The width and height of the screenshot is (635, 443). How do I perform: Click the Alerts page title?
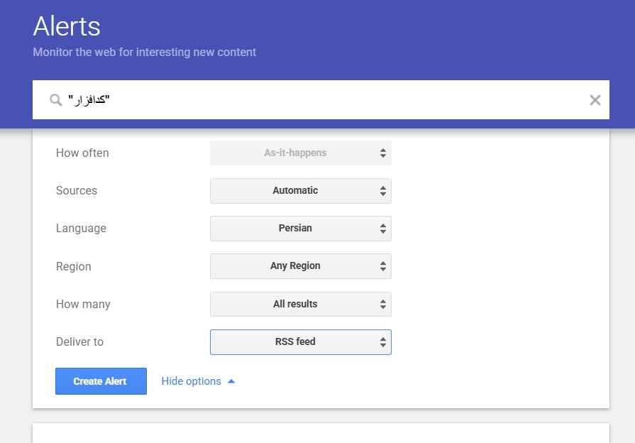click(67, 26)
